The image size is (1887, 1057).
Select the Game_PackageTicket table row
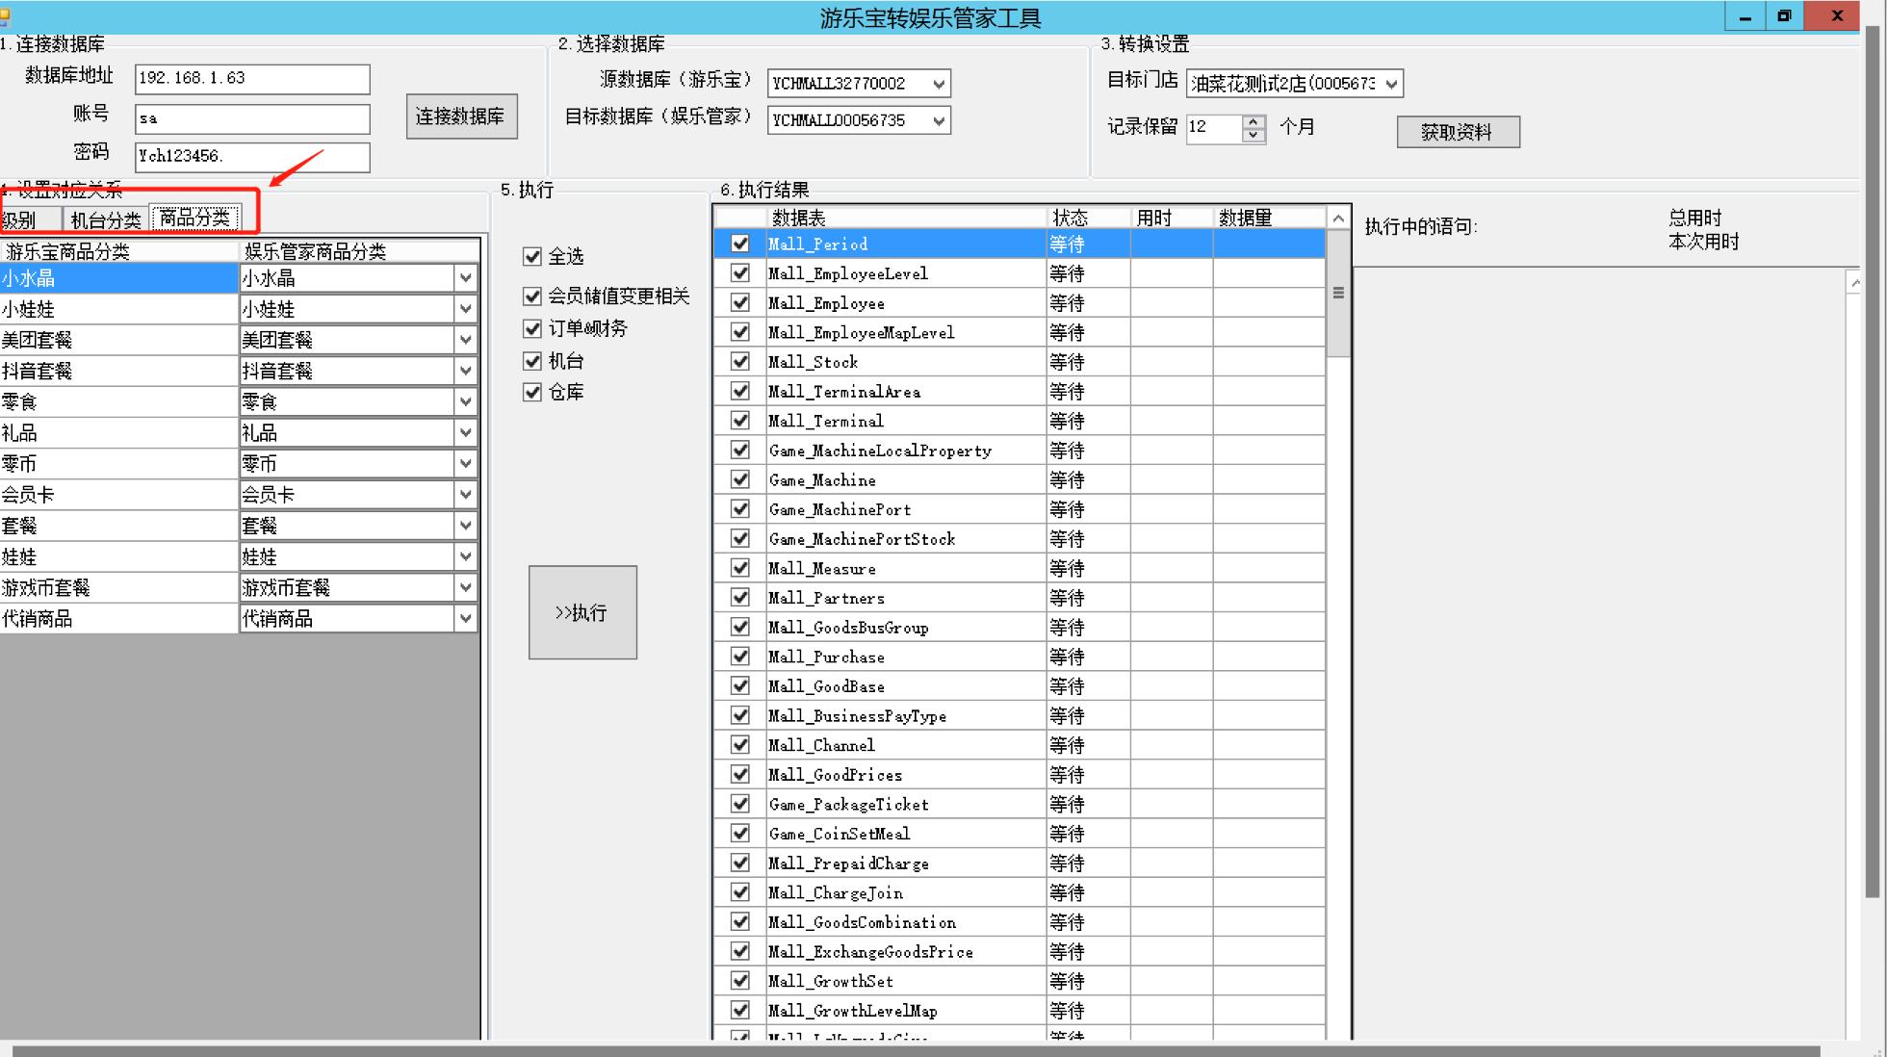tap(1021, 804)
